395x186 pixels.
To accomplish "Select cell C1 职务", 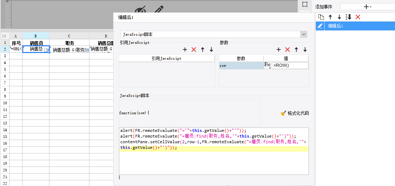I will pos(69,43).
